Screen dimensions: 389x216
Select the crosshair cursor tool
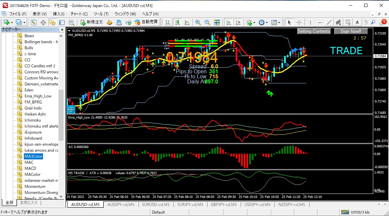coord(299,22)
